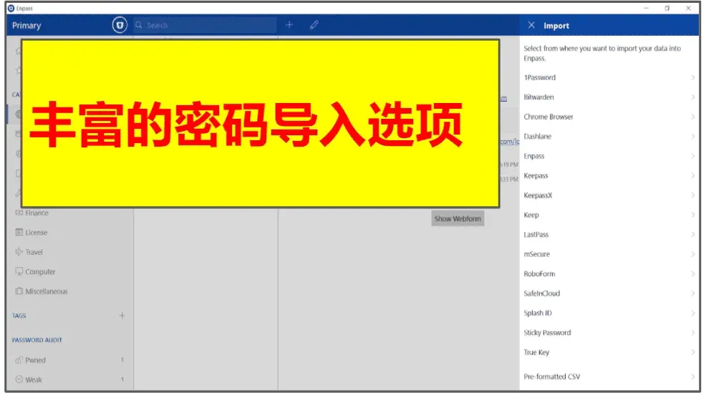Click the TAGS section header
Viewport: 706px width, 395px height.
coord(19,316)
